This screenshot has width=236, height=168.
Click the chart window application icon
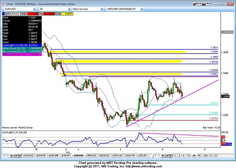[4, 4]
